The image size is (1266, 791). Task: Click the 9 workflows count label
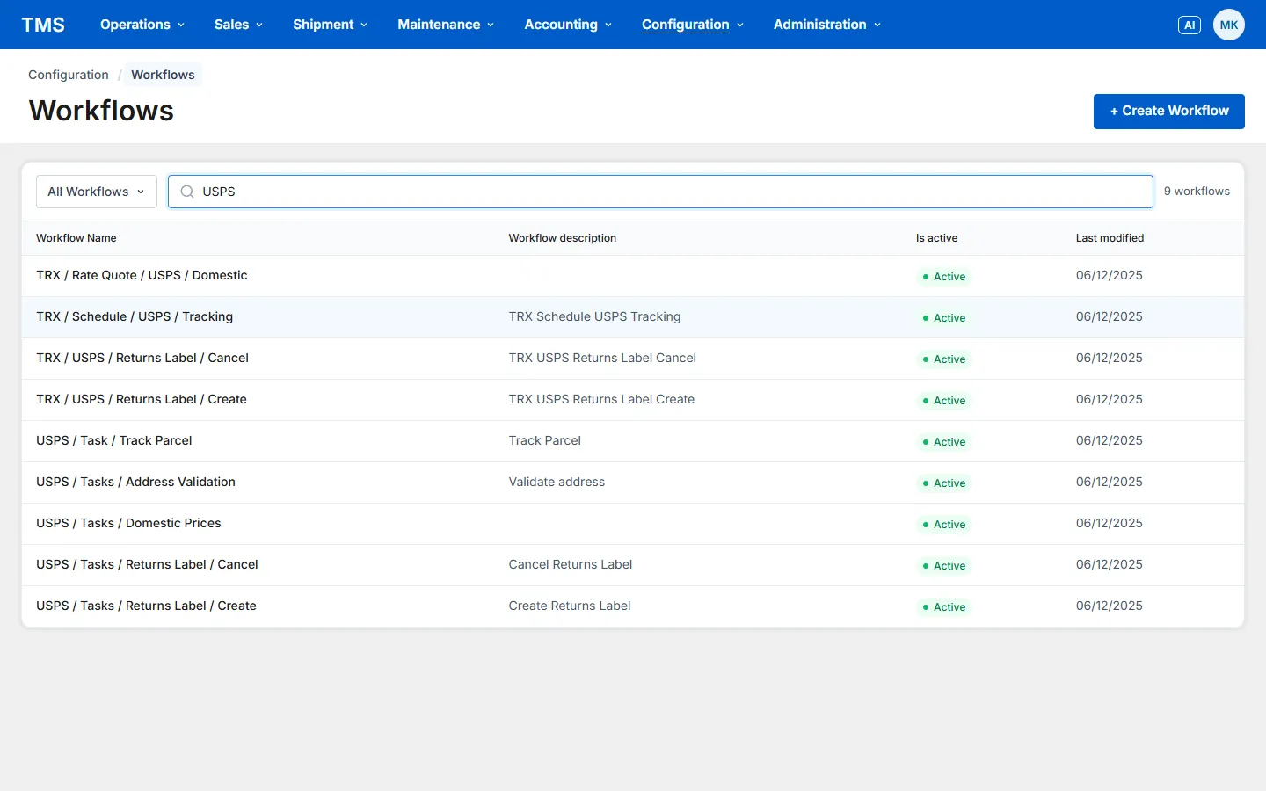point(1197,191)
